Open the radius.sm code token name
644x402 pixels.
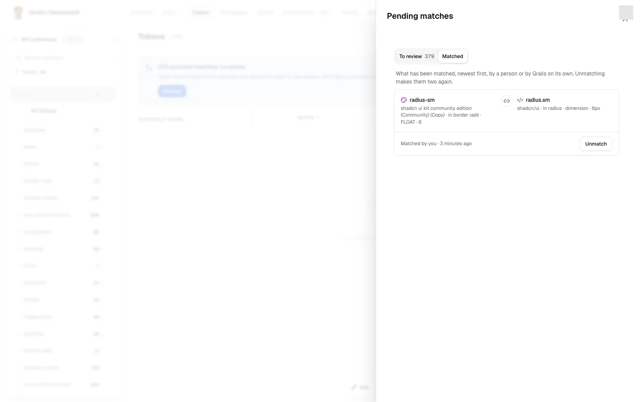click(538, 100)
